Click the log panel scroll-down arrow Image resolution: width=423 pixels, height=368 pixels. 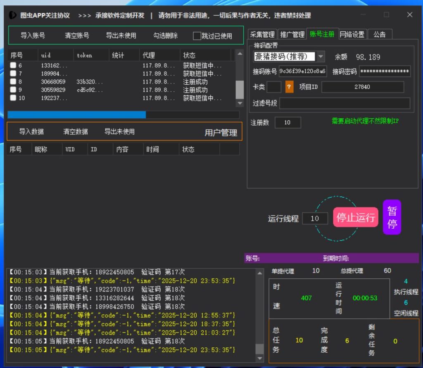click(259, 358)
